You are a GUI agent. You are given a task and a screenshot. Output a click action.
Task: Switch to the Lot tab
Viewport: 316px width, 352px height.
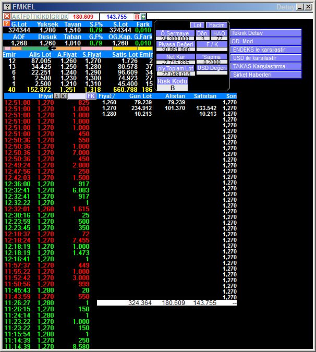197,25
